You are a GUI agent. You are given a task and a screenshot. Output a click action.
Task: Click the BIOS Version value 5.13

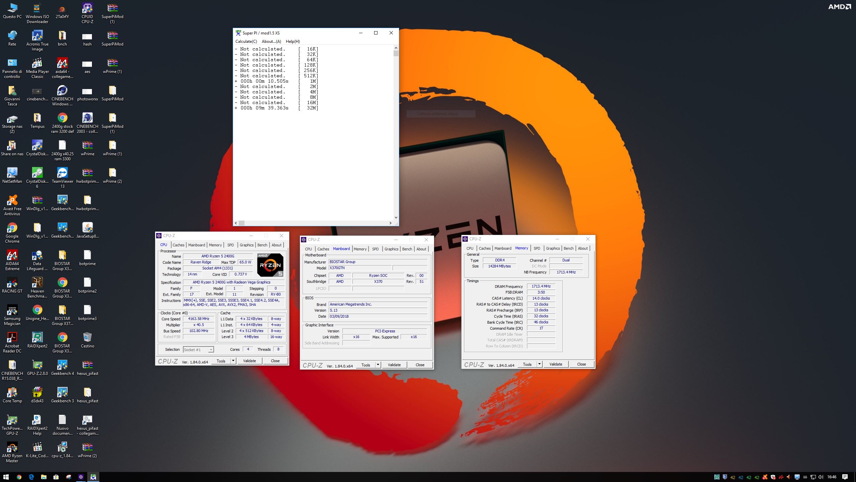tap(378, 310)
